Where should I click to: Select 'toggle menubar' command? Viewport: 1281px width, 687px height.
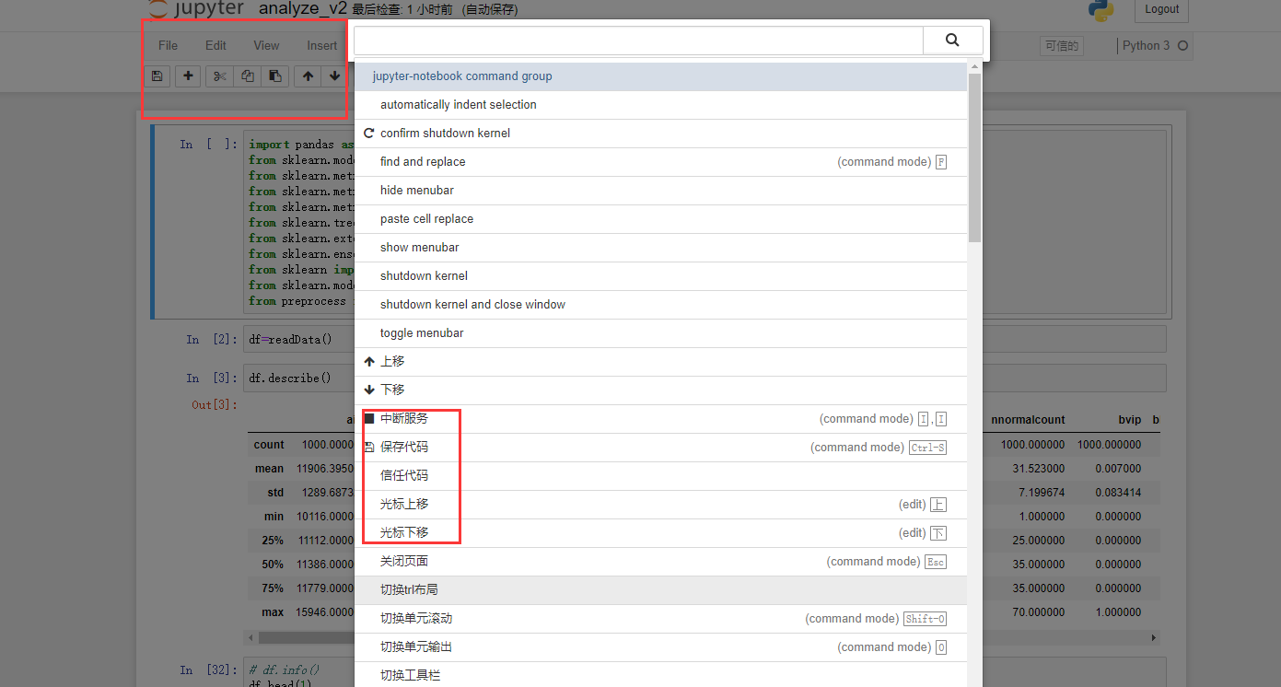(x=661, y=333)
